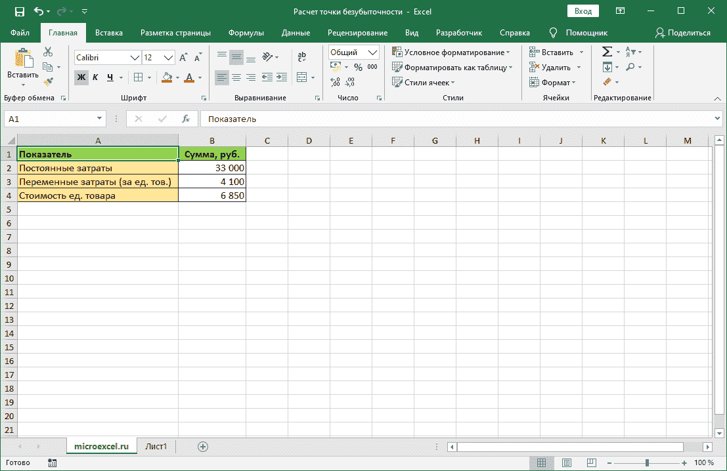Select the Format Painter brush icon
The image size is (727, 471).
click(x=48, y=81)
